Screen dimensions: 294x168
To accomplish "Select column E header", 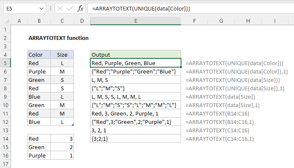I will click(136, 21).
